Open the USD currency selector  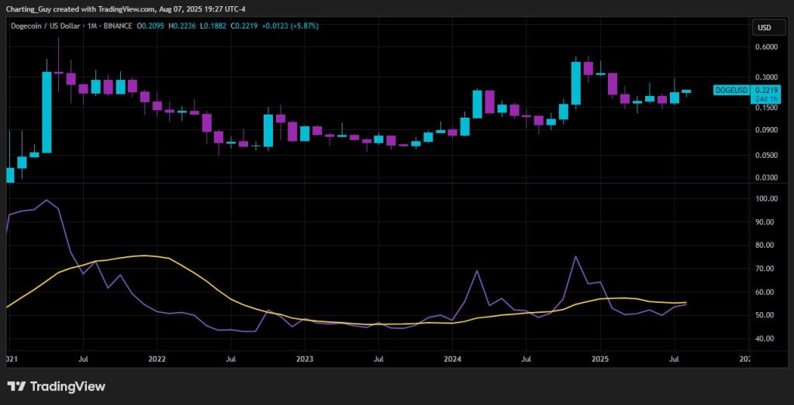(763, 29)
